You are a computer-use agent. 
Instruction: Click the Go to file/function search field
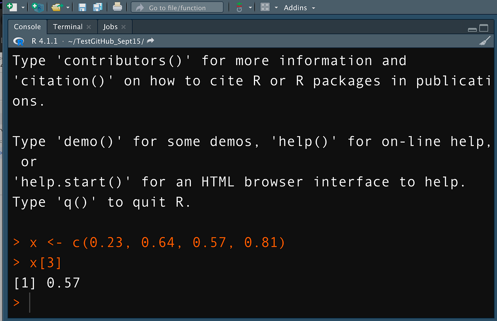[177, 7]
